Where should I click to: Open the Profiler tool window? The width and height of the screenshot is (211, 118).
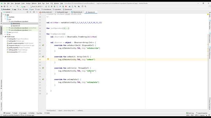click(31, 113)
